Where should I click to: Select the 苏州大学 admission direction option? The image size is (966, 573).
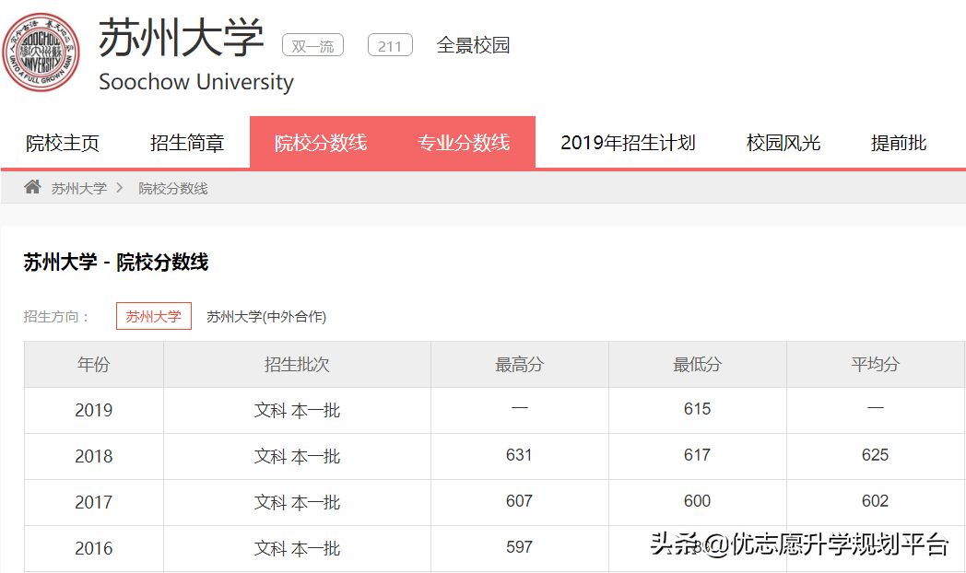point(153,315)
